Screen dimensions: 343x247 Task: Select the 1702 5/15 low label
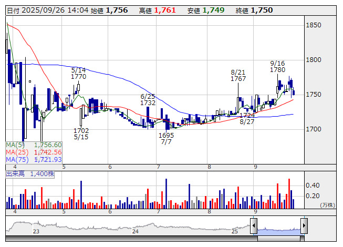[81, 133]
